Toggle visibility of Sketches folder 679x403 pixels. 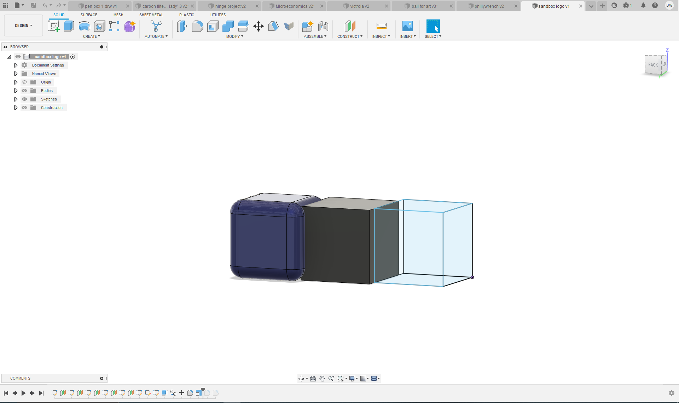24,99
